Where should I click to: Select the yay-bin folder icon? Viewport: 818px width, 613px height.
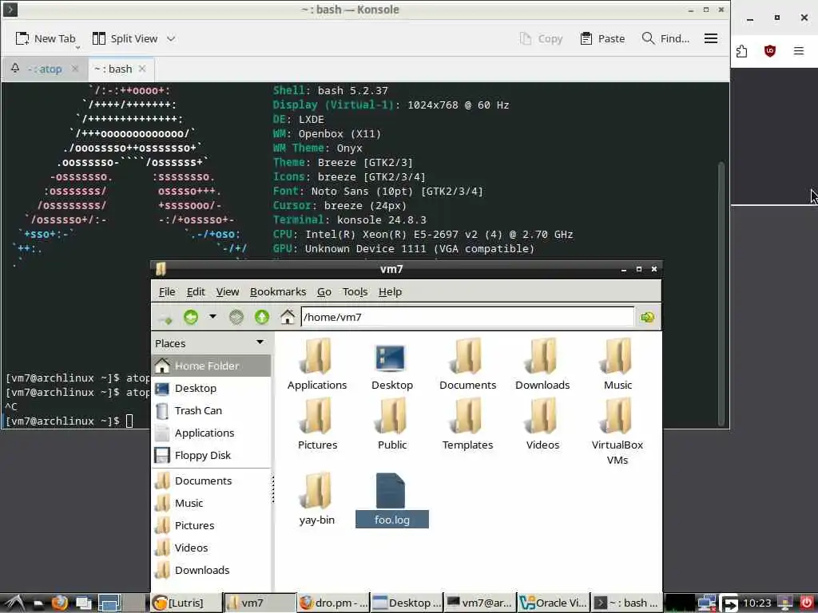coord(316,491)
